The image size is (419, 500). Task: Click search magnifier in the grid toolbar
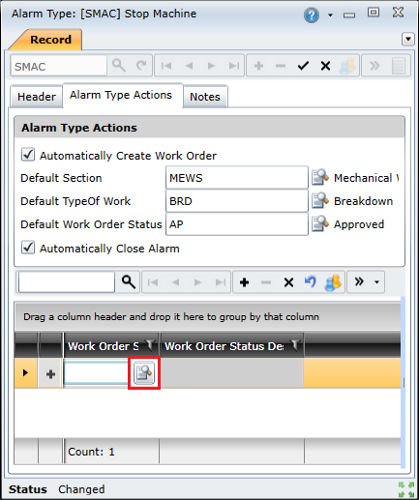129,282
